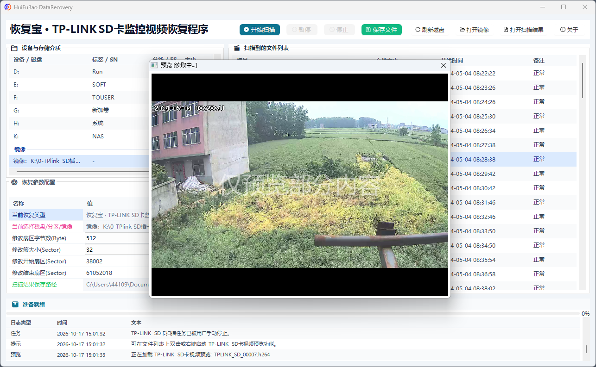Click the 暂停 pause button
Image resolution: width=596 pixels, height=367 pixels.
pyautogui.click(x=302, y=30)
